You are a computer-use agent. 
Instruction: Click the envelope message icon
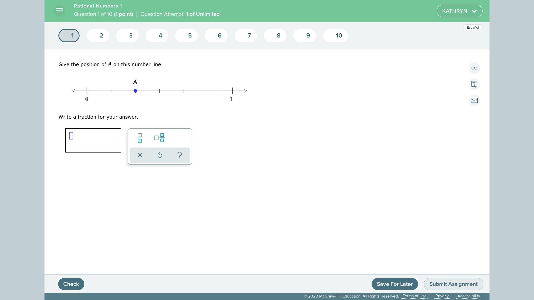tap(474, 101)
